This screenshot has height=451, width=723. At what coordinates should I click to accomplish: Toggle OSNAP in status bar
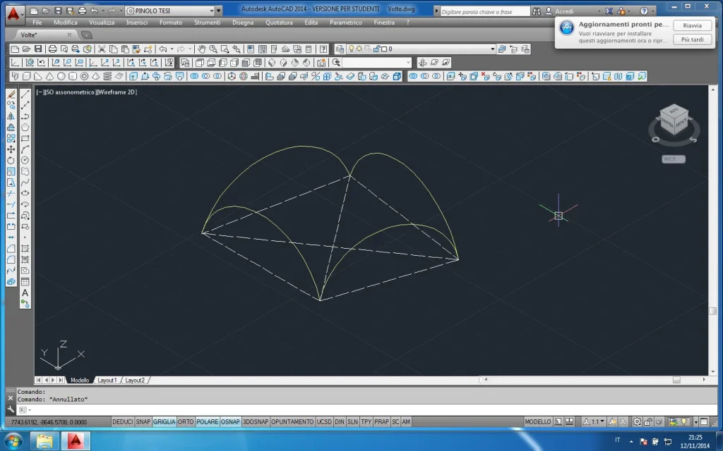tap(230, 421)
